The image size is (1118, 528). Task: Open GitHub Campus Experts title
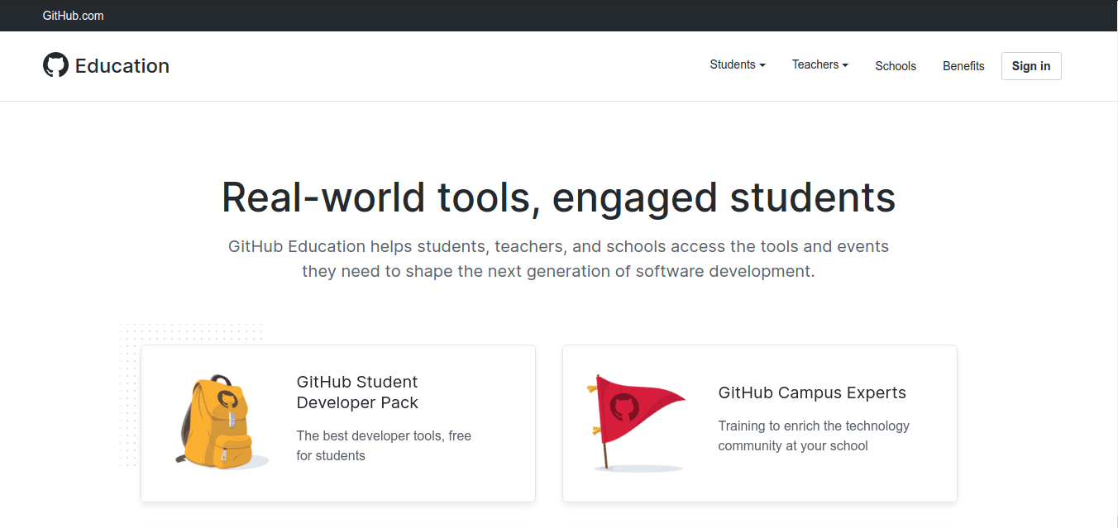[812, 392]
